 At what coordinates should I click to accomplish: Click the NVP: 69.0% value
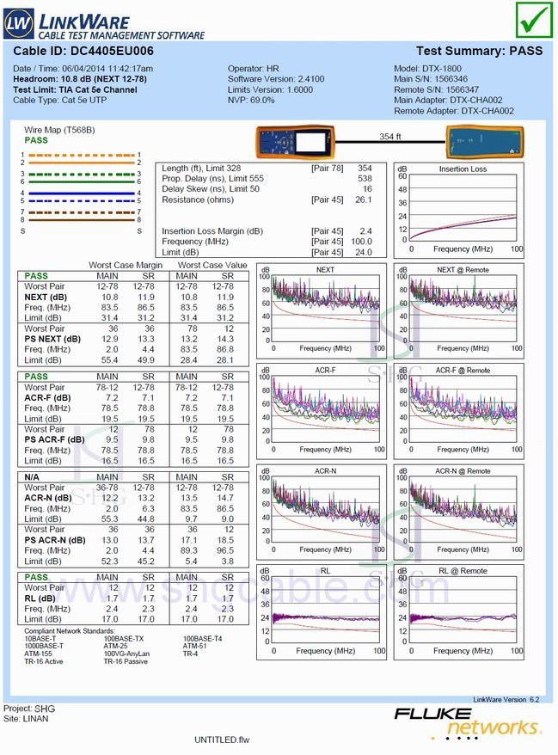(x=251, y=100)
